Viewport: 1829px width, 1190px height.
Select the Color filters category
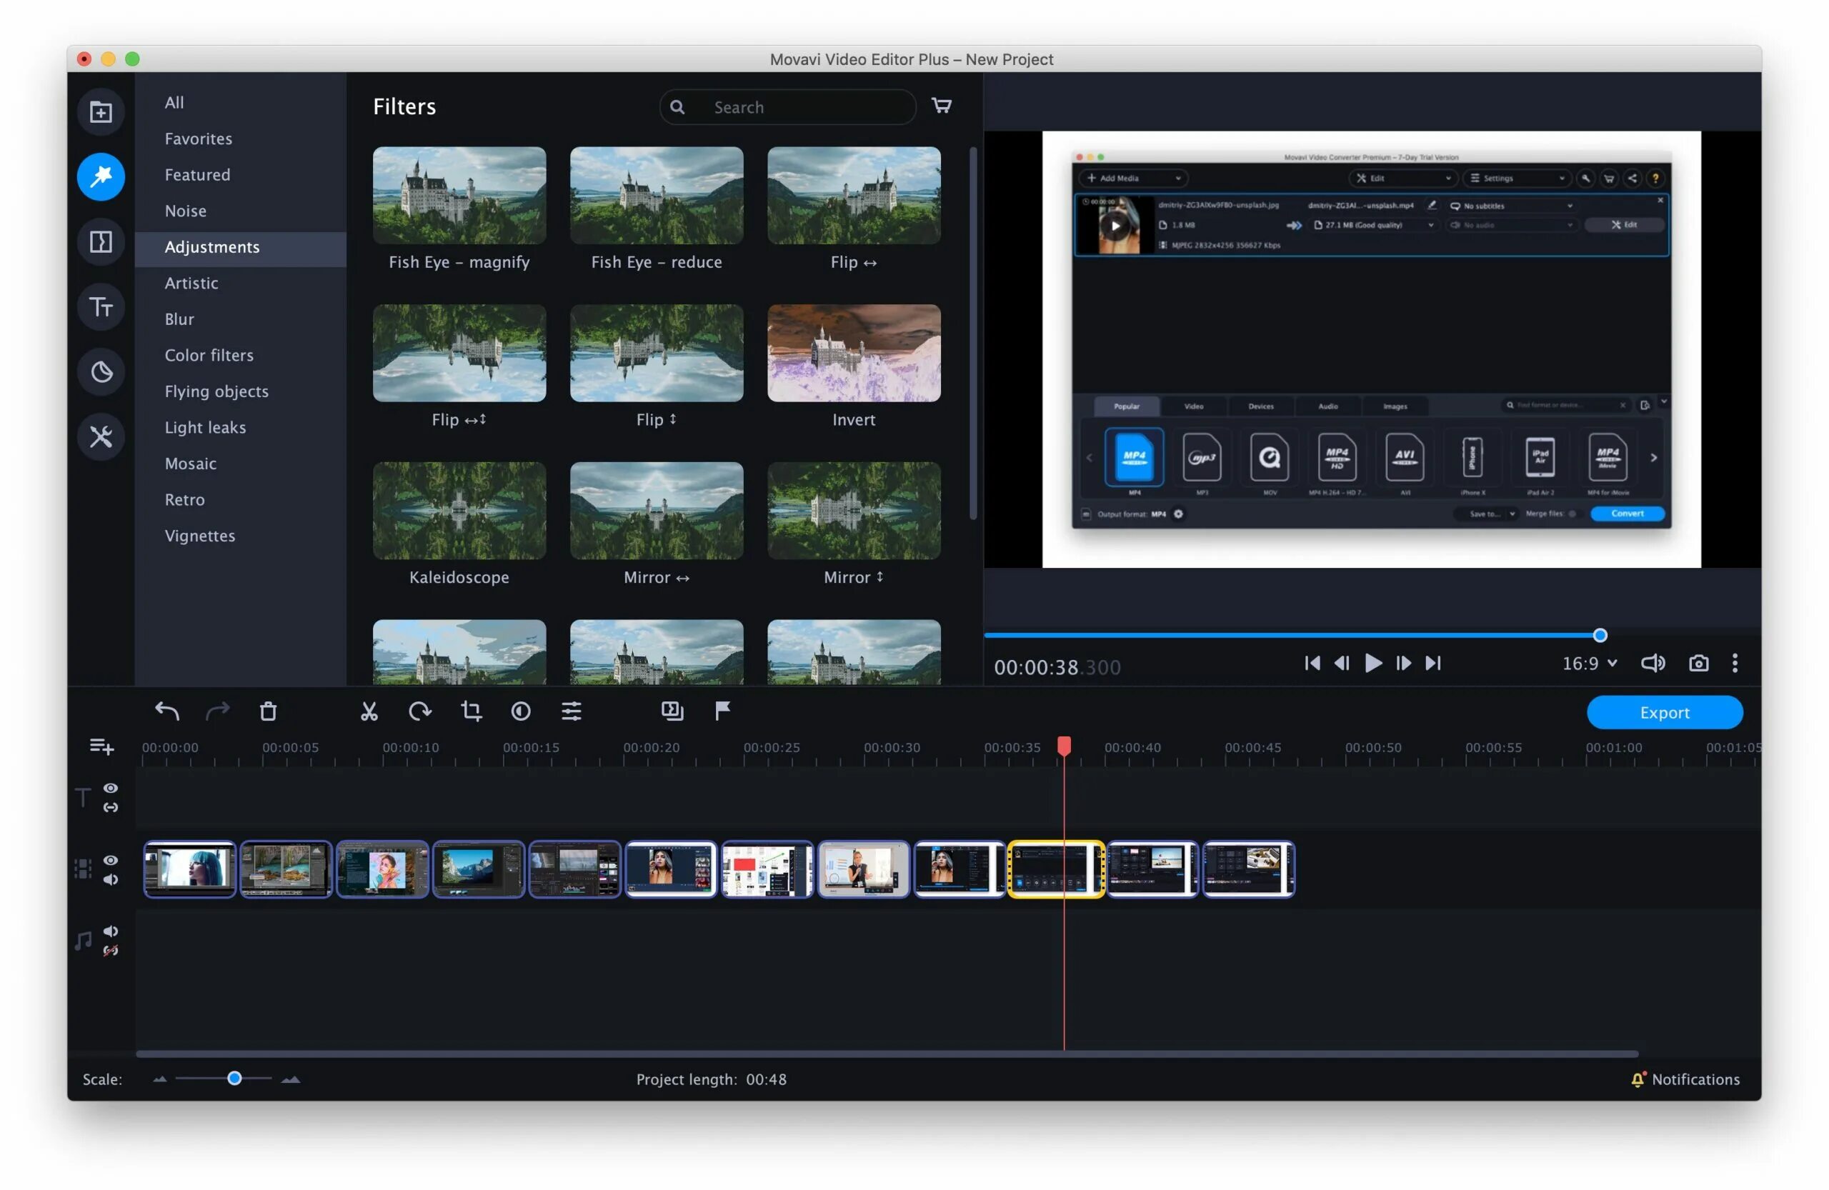209,355
